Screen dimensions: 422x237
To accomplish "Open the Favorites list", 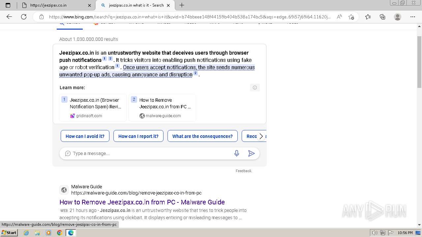I will pos(368,17).
